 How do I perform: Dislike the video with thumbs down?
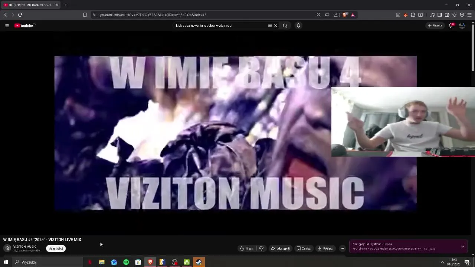pyautogui.click(x=261, y=248)
